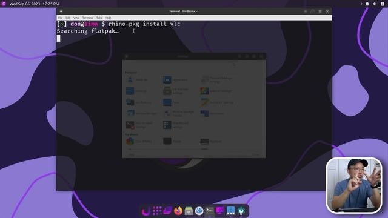Click the terminal block cursor
388x218 pixels.
pyautogui.click(x=58, y=38)
